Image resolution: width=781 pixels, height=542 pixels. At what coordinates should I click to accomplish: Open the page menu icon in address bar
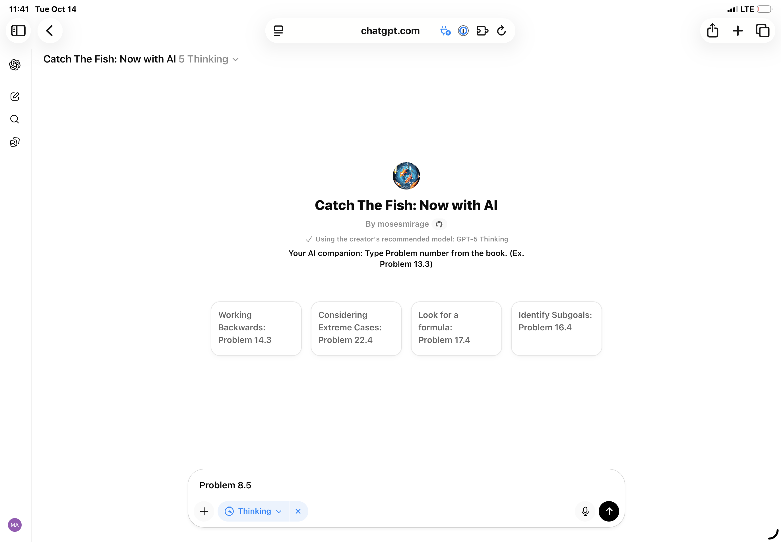click(278, 31)
